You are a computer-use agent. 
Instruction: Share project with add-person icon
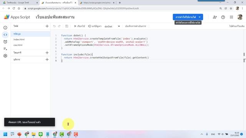(x=215, y=17)
